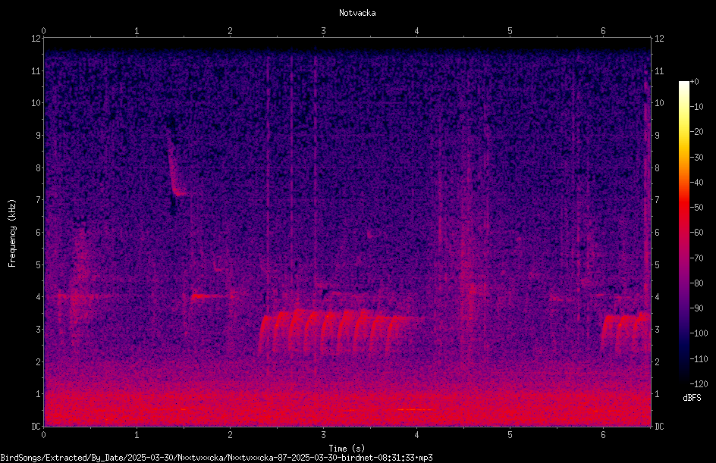
Task: Click the "4" tick on the bottom time axis
Action: click(x=416, y=435)
